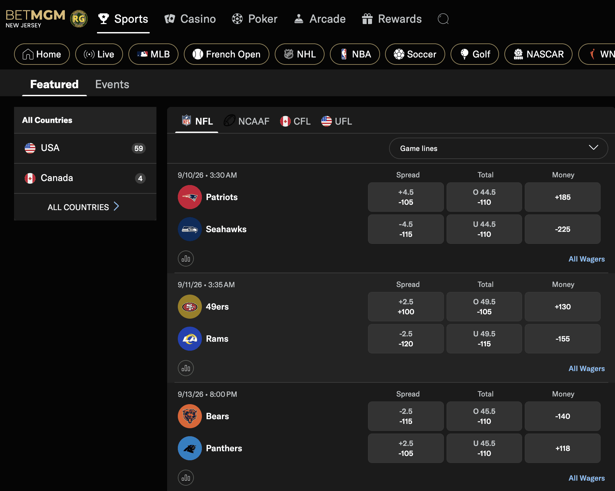The width and height of the screenshot is (615, 491).
Task: Open the French Open sport pill
Action: pyautogui.click(x=227, y=54)
